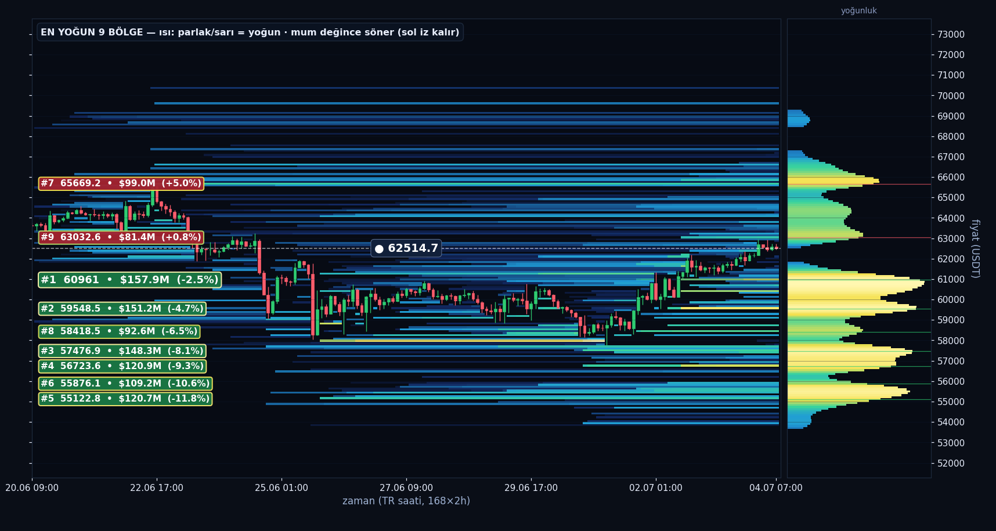
Task: Click the #3 57476.9 $148.3M zone label
Action: [122, 351]
